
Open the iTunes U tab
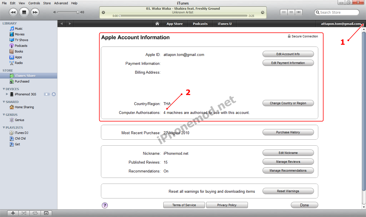point(225,24)
